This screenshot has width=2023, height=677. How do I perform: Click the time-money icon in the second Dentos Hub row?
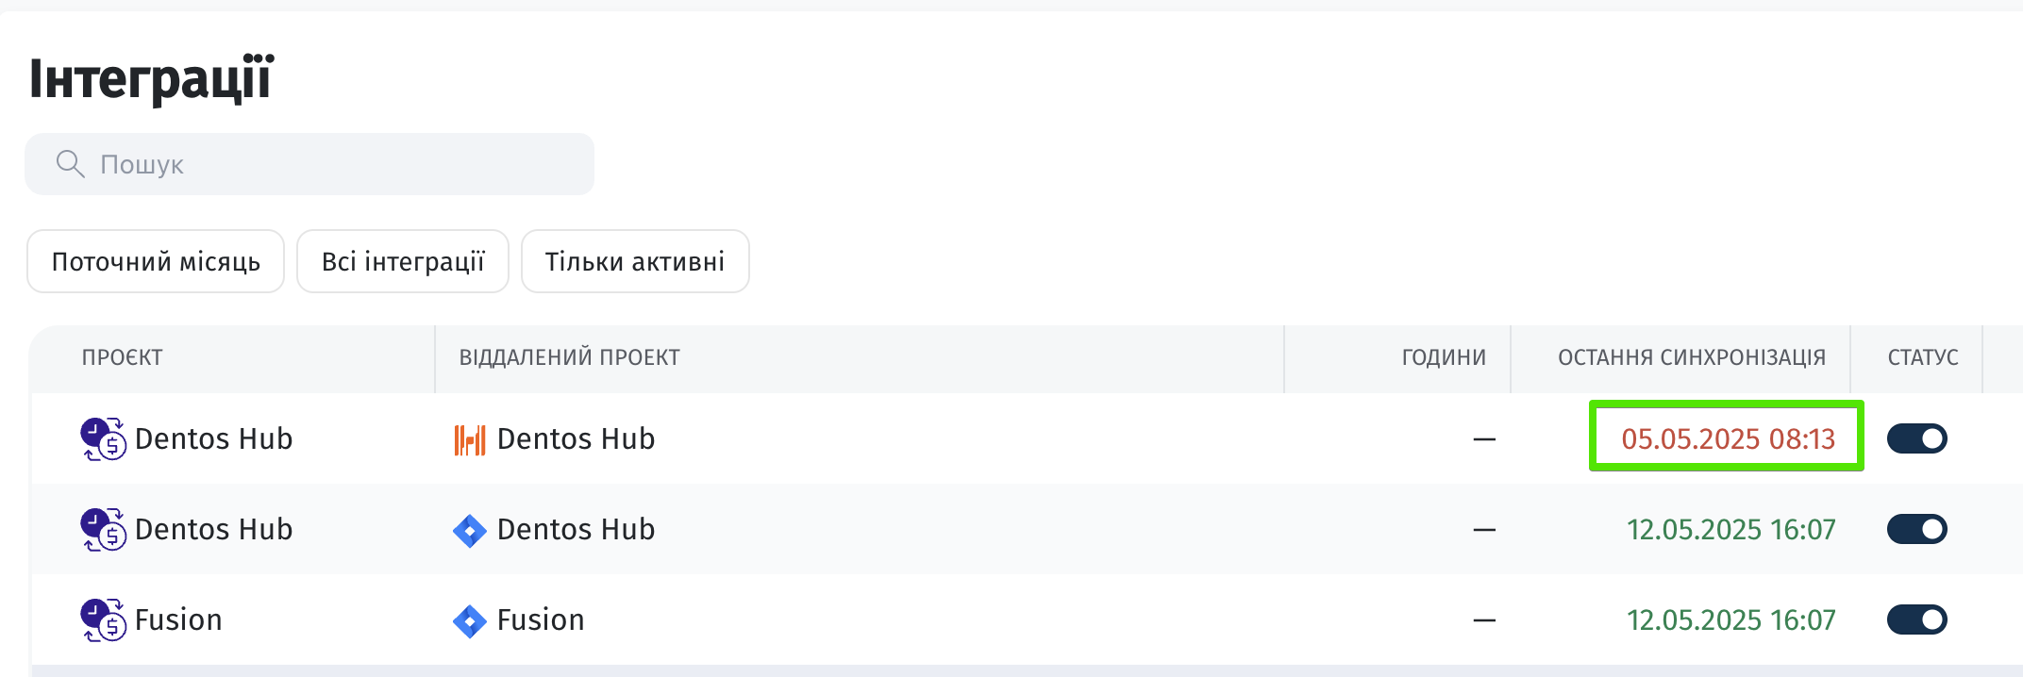[x=103, y=529]
